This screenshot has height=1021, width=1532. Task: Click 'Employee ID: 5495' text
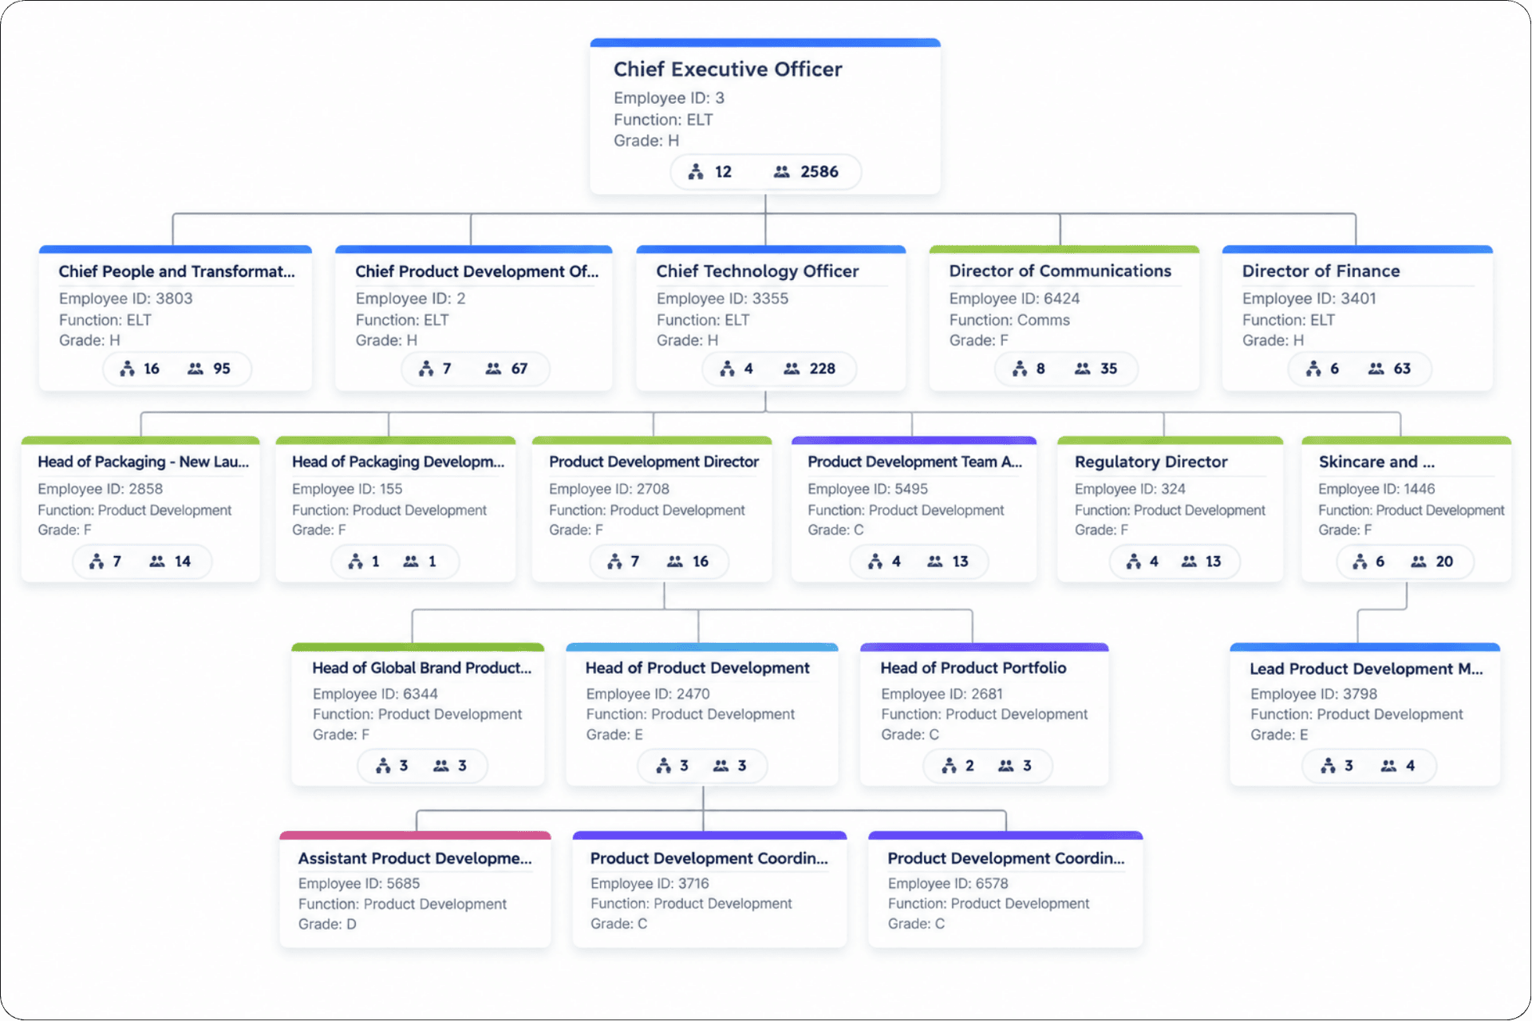tap(867, 489)
